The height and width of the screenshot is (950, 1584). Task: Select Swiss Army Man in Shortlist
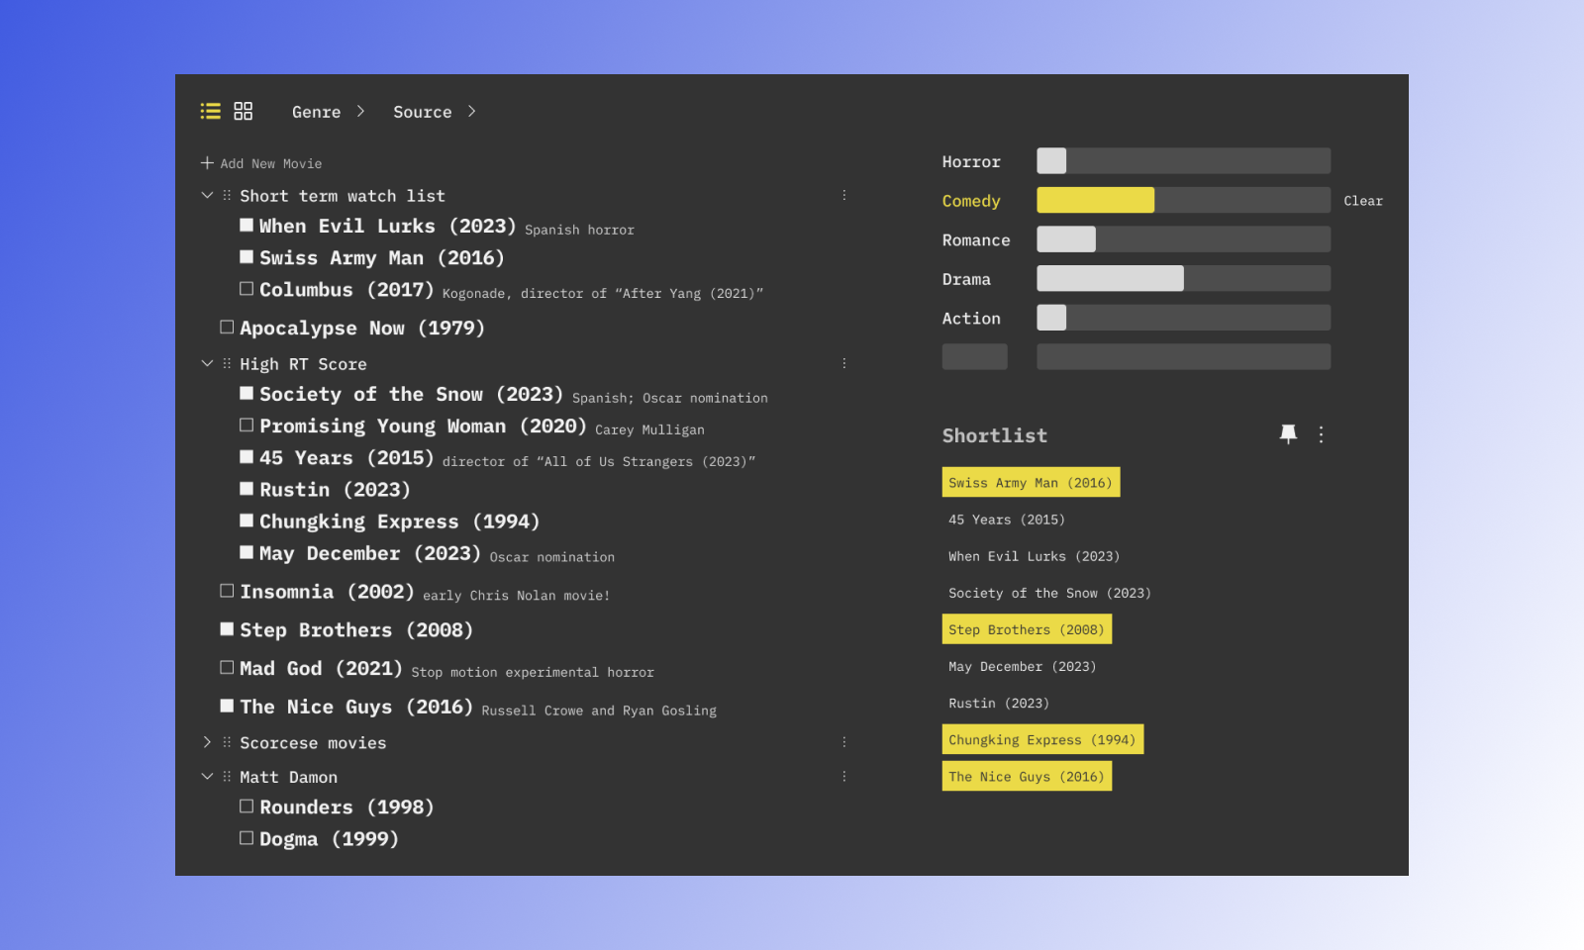pos(1031,482)
